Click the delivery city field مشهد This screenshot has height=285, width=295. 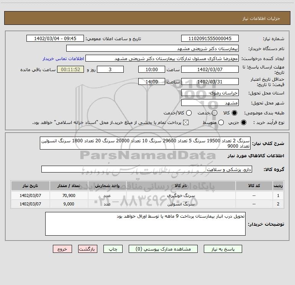pos(210,103)
